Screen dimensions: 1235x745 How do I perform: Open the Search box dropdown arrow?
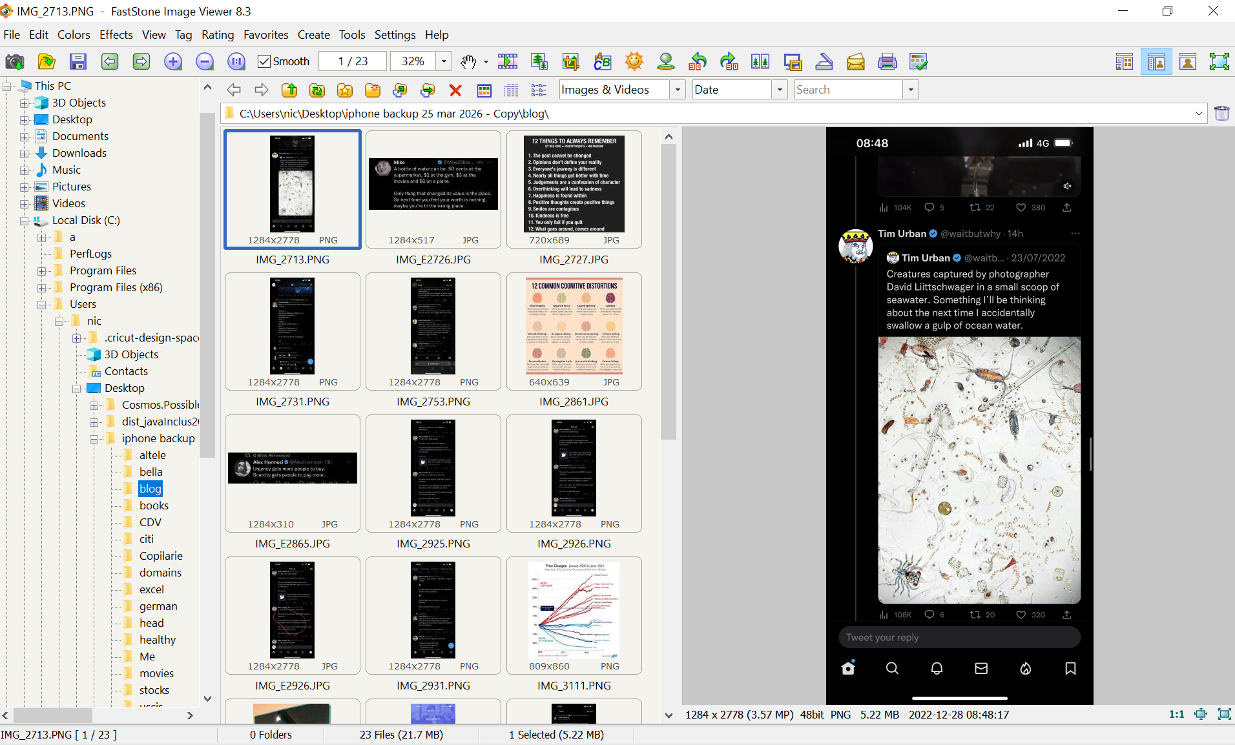click(911, 90)
